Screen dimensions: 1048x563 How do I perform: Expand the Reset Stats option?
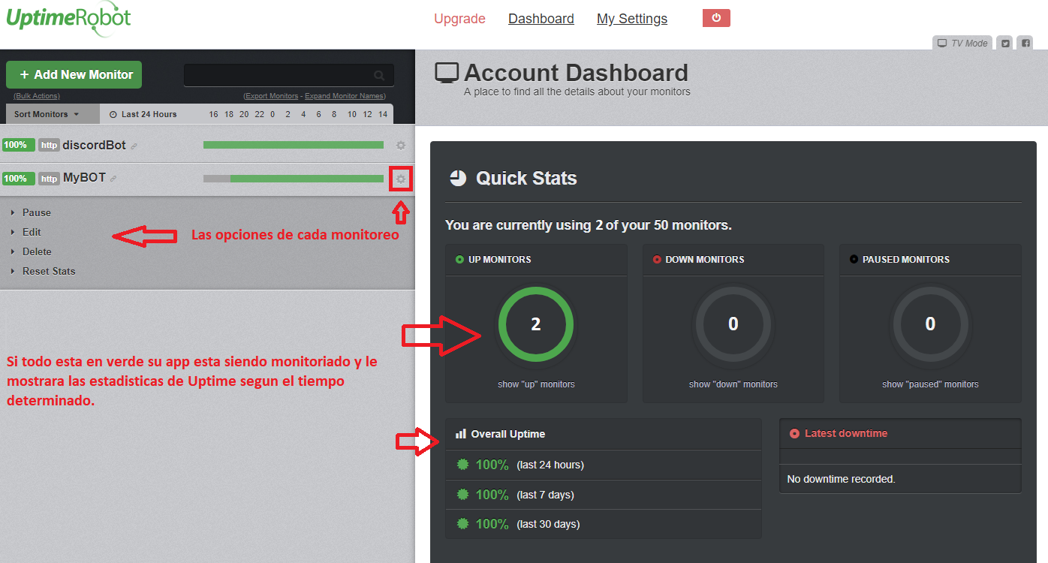pos(49,271)
